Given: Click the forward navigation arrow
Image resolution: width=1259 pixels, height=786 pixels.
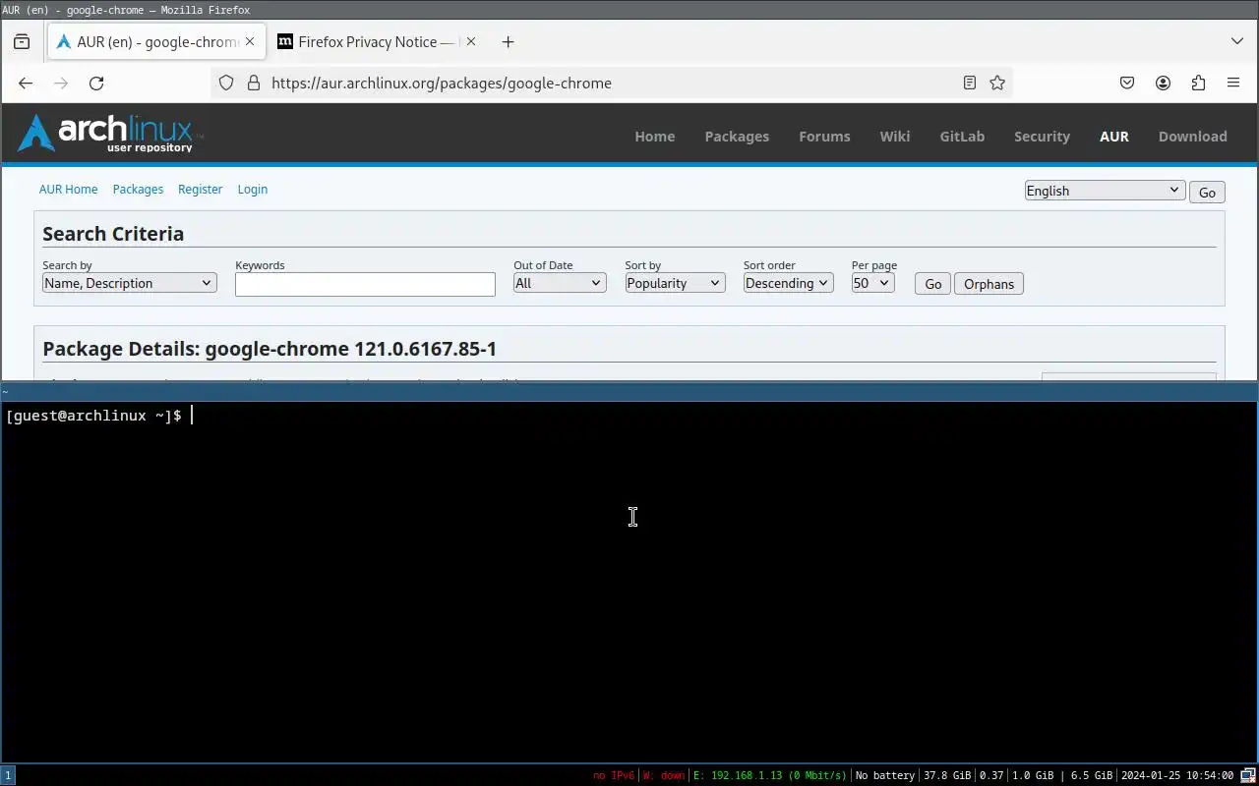Looking at the screenshot, I should pos(61,84).
